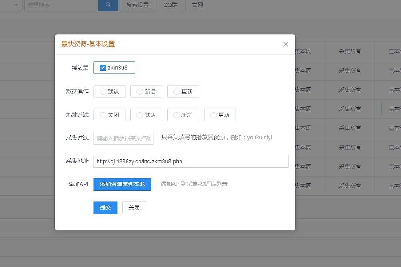
Task: Focus the 采集过滤 player name input
Action: [x=123, y=138]
